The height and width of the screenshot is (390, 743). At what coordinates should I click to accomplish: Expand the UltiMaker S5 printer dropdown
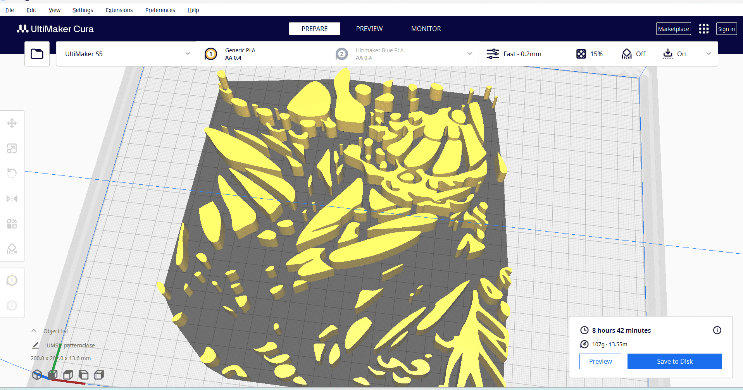tap(188, 54)
